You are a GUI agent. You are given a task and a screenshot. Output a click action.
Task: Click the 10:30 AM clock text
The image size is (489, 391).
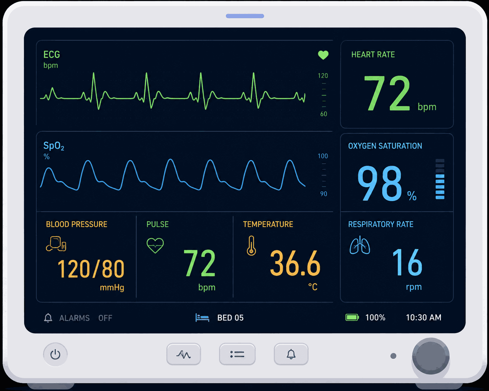click(x=423, y=317)
